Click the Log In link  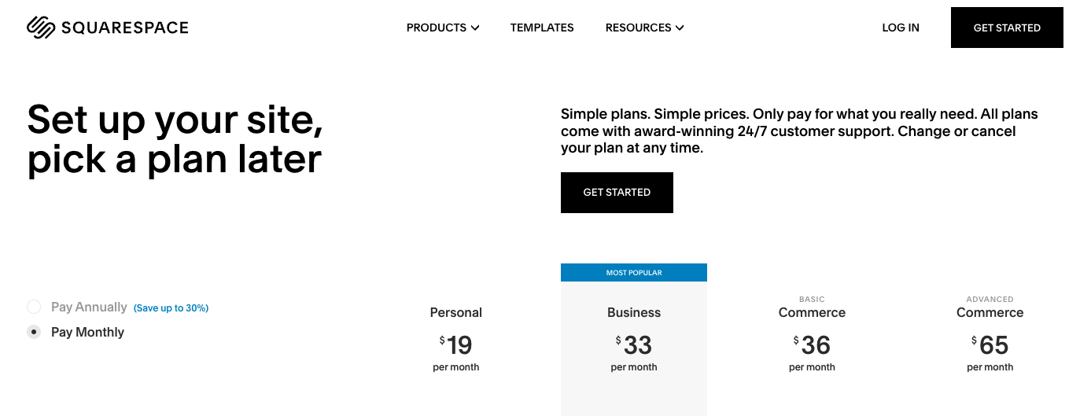pos(901,28)
